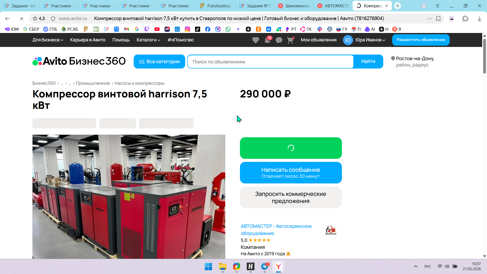Open WhatsApp bookmark in bookmarks bar

click(x=228, y=29)
